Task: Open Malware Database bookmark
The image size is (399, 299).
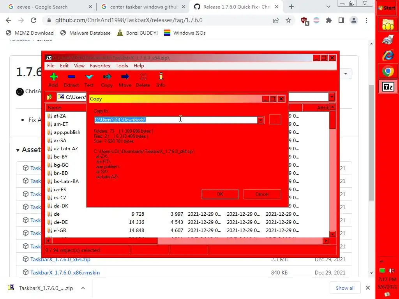Action: [x=85, y=33]
